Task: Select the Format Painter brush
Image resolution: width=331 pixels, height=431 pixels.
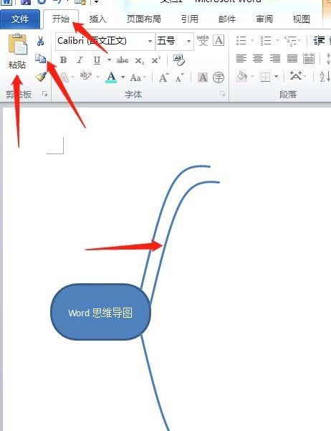Action: point(41,77)
